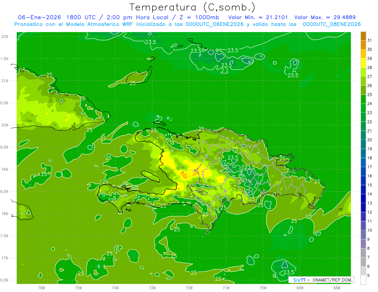Click the '75W' longitude label
The height and width of the screenshot is (292, 378).
tap(78, 288)
